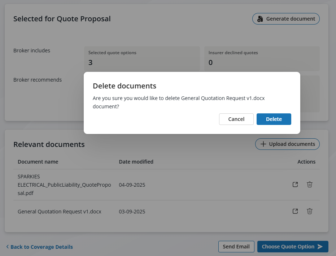The width and height of the screenshot is (336, 256).
Task: Click the Document name column header
Action: (38, 162)
